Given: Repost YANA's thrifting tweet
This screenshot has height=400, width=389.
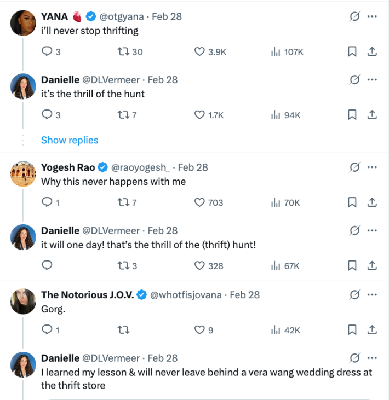Looking at the screenshot, I should click(124, 52).
